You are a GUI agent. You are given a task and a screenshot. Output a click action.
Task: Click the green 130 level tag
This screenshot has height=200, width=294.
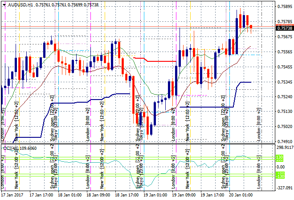pyautogui.click(x=279, y=158)
